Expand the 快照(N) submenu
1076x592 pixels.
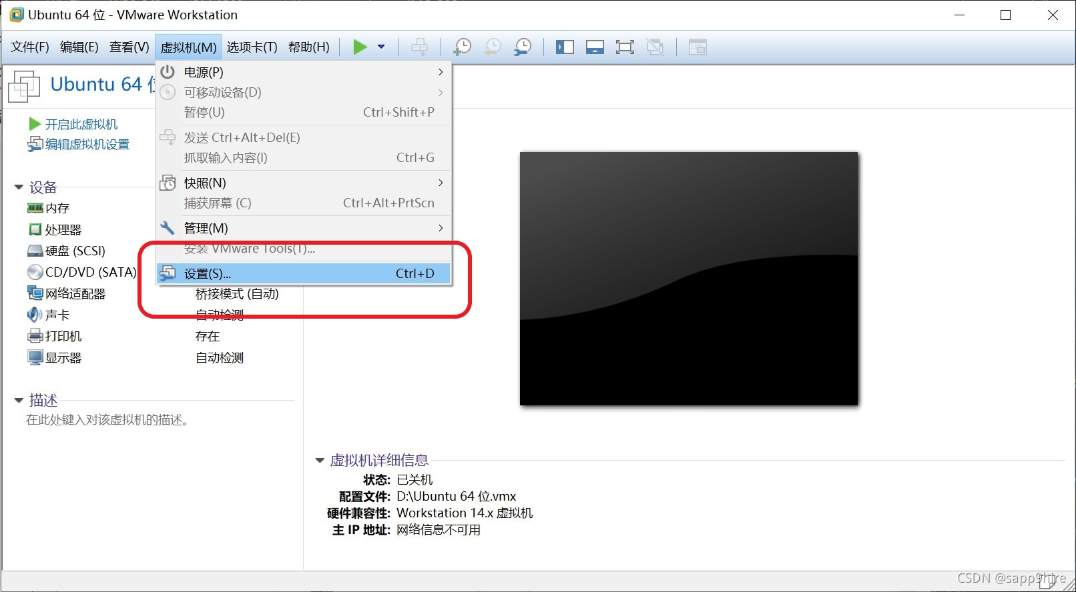click(304, 183)
